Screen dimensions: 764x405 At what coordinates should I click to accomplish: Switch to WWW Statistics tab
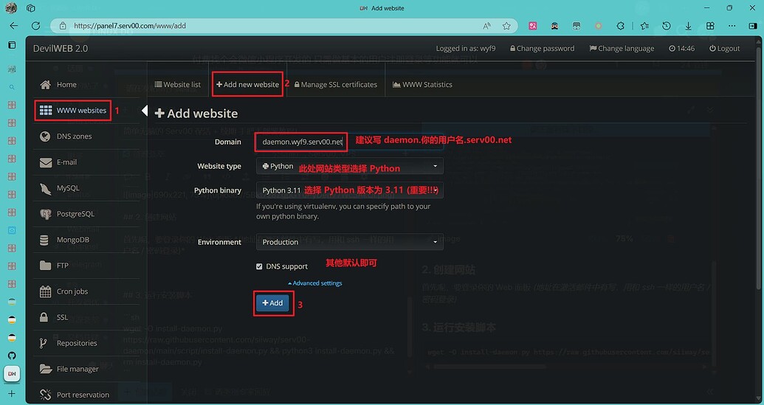click(x=422, y=84)
